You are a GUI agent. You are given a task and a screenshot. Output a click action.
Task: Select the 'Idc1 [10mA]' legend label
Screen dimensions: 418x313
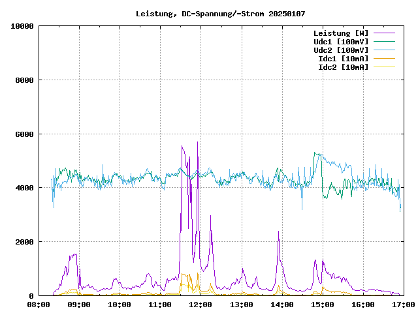pyautogui.click(x=342, y=59)
